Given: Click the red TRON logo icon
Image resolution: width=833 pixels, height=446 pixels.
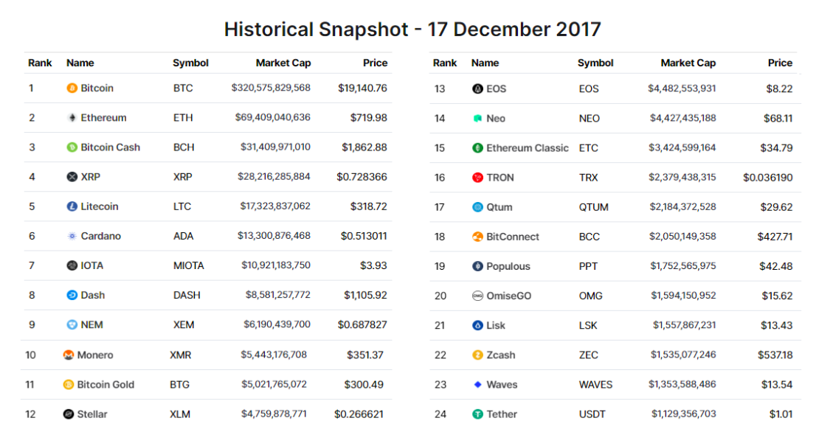Looking at the screenshot, I should coord(477,178).
